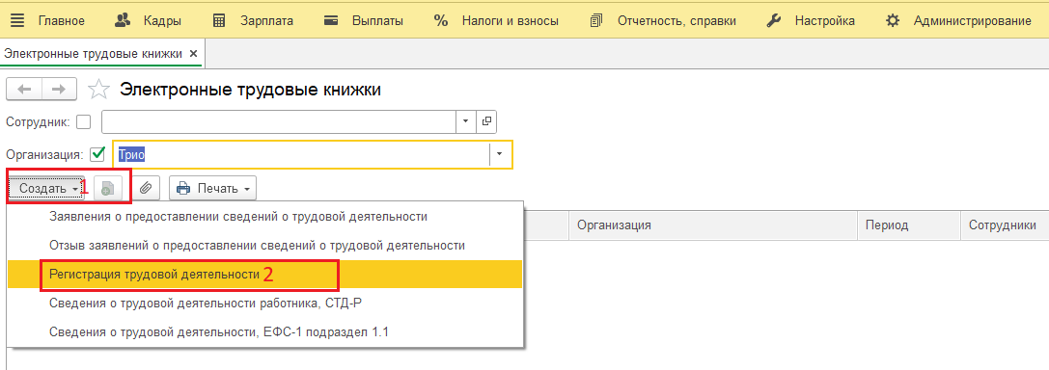Open the Налоги и взносы menu section

pyautogui.click(x=510, y=20)
